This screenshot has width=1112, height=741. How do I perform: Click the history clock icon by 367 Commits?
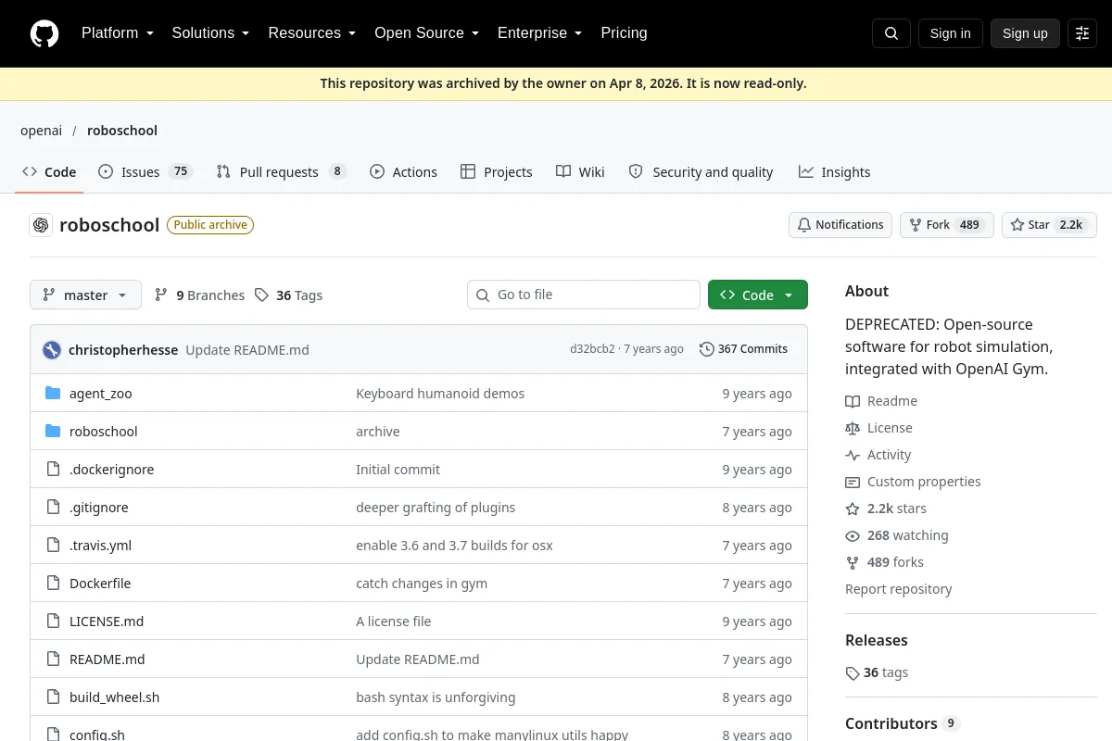[707, 349]
